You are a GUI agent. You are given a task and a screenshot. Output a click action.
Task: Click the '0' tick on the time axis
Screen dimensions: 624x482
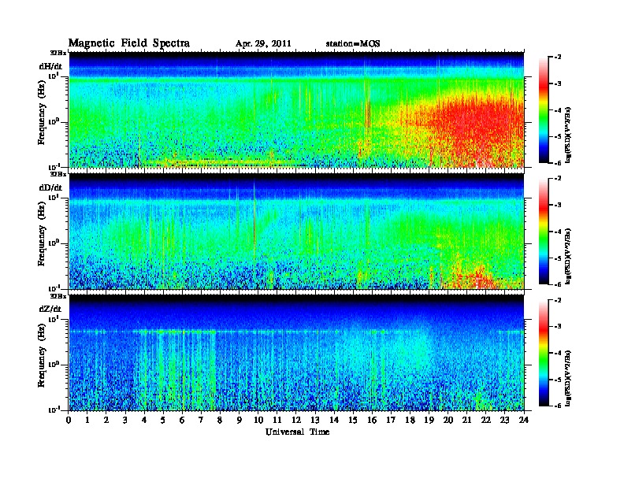click(69, 420)
